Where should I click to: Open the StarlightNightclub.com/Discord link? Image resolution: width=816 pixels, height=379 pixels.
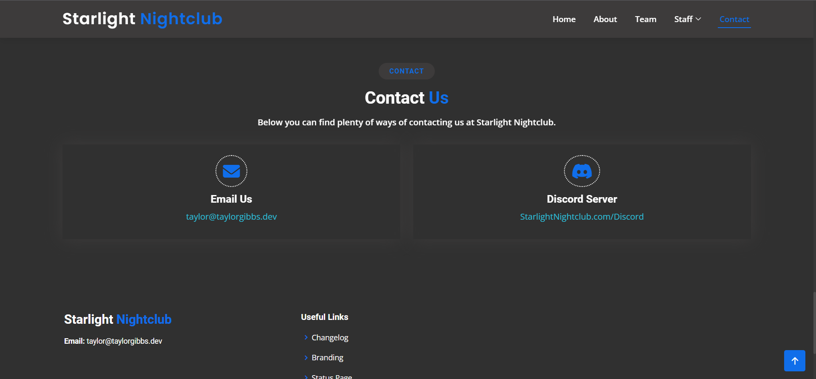(581, 217)
